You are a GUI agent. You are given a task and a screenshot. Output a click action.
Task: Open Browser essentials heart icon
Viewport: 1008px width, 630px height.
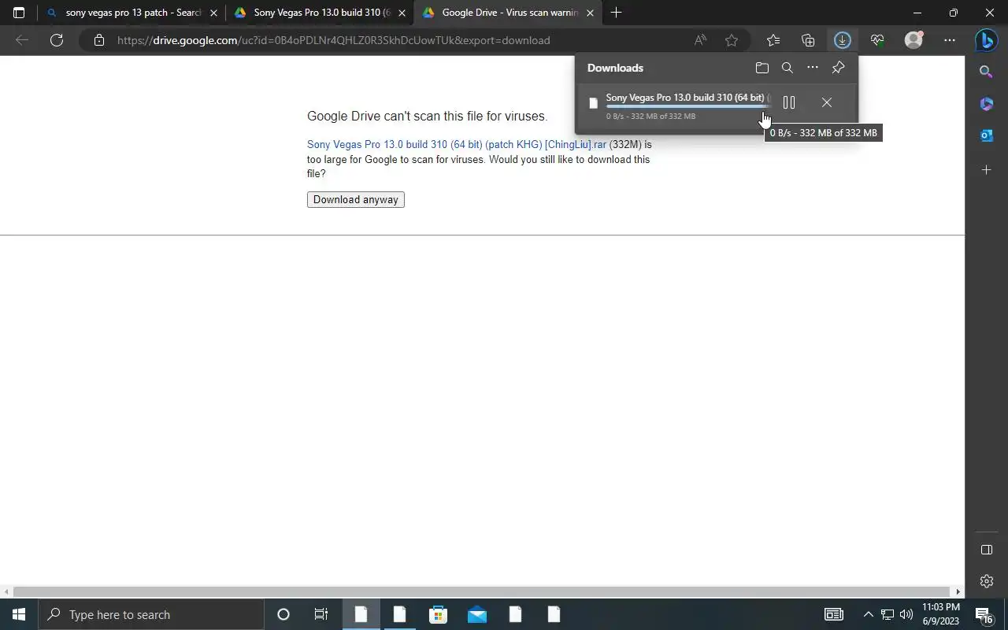coord(877,40)
